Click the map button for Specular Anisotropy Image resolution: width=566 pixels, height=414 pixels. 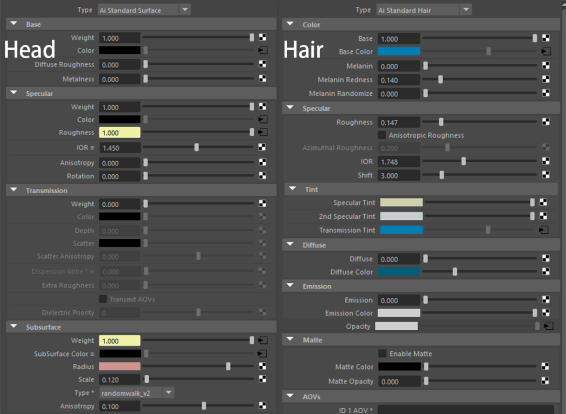[x=263, y=162]
